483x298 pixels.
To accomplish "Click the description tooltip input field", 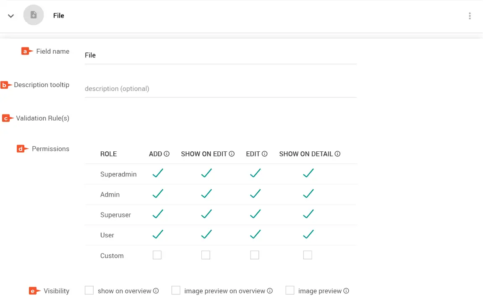I will click(x=220, y=89).
